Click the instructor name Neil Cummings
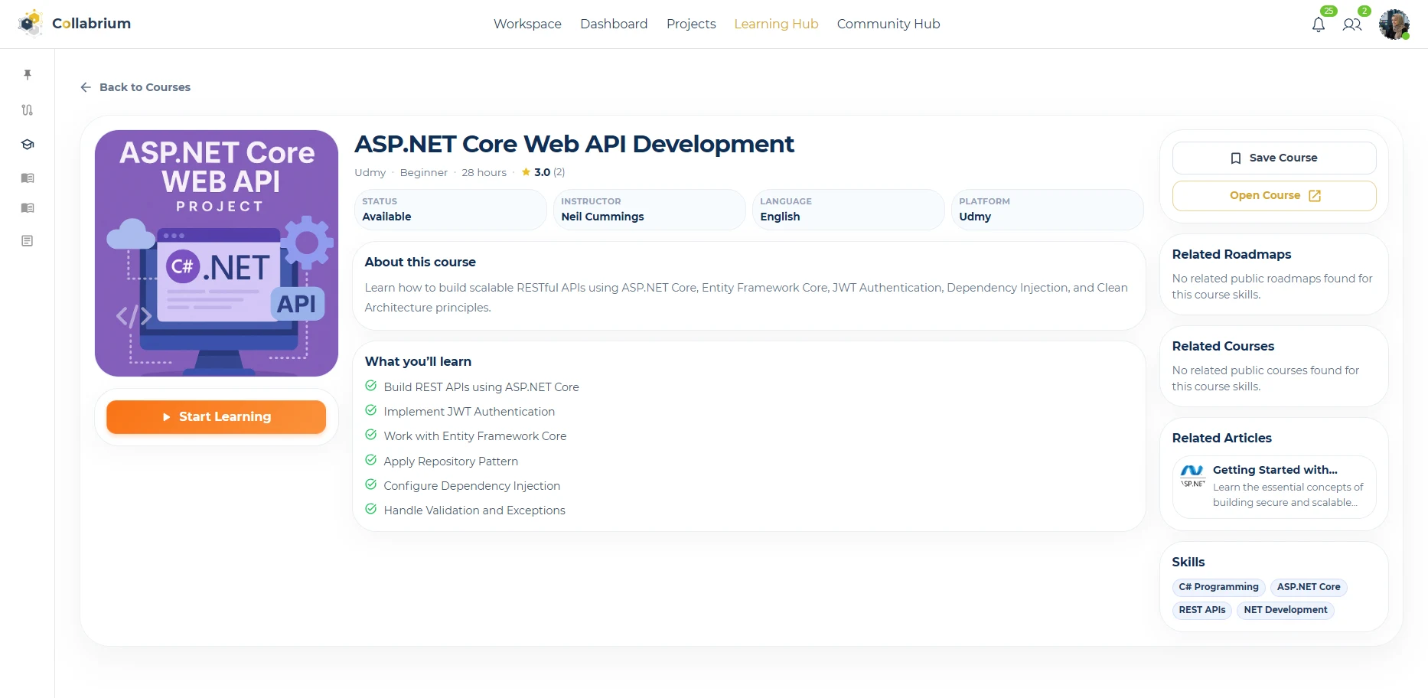 point(602,217)
